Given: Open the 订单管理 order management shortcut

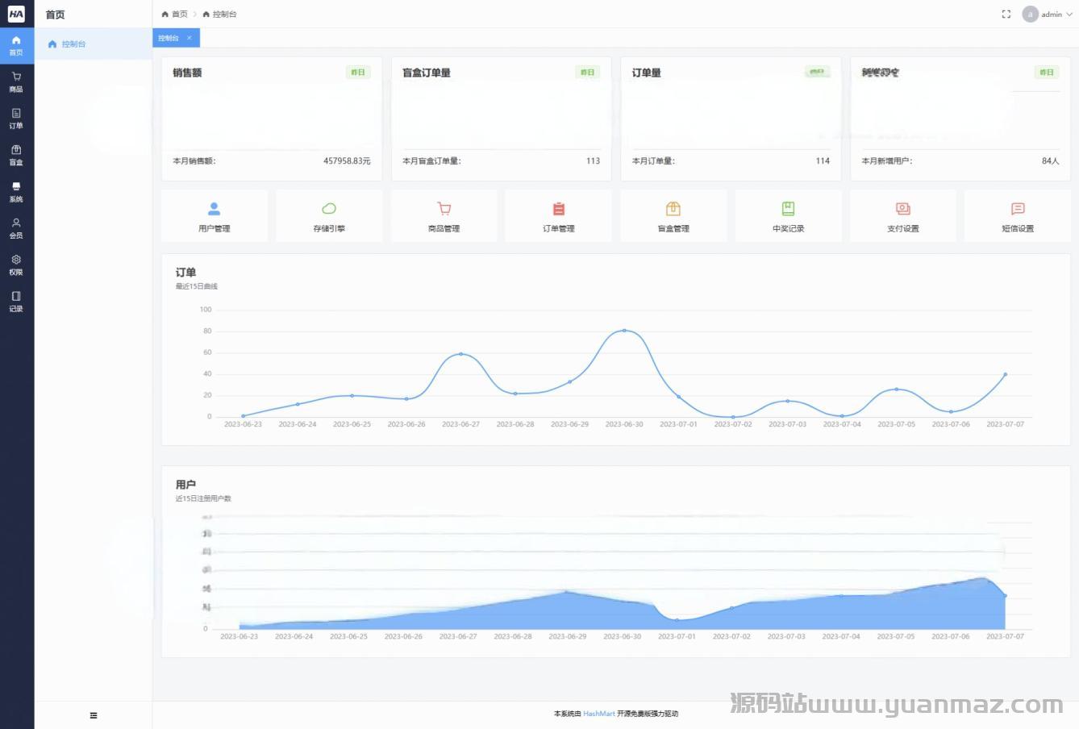Looking at the screenshot, I should [559, 216].
